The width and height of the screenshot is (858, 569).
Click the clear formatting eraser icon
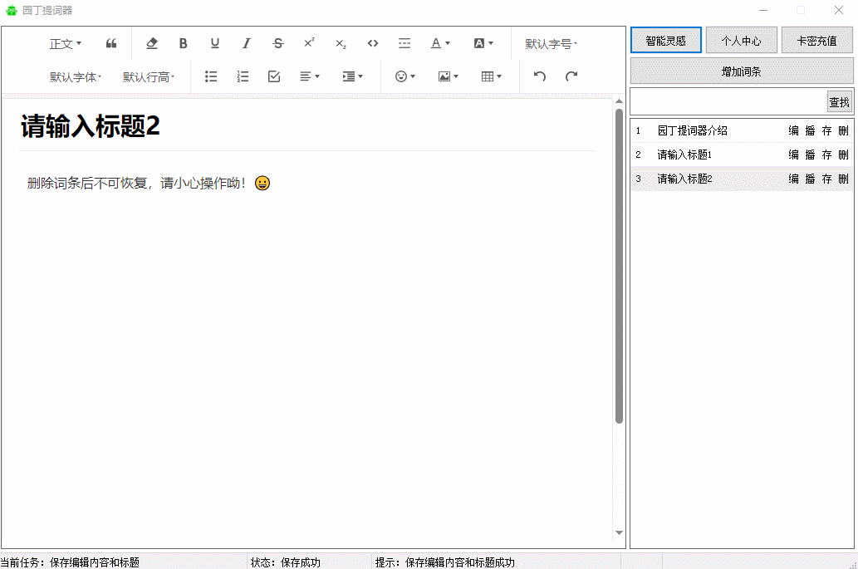pos(151,43)
